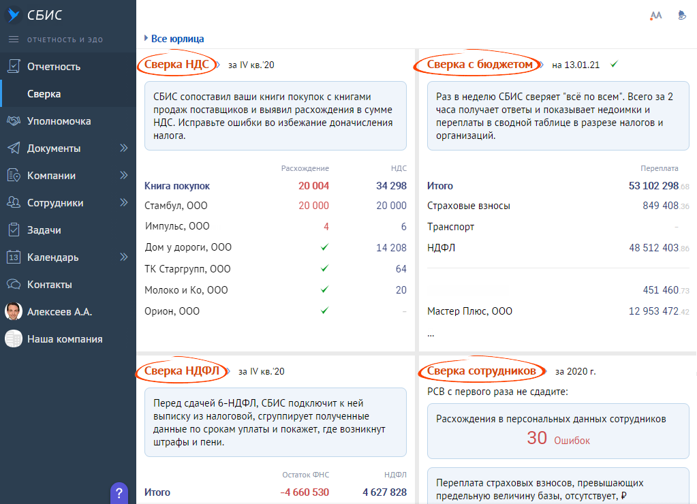The height and width of the screenshot is (504, 697).
Task: Click the SBIS bird logo
Action: [x=14, y=15]
